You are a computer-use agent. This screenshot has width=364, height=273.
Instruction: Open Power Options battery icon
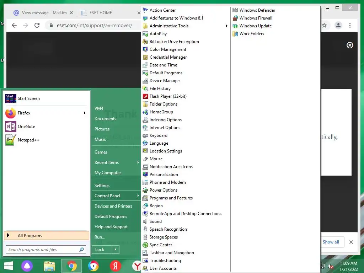click(x=145, y=190)
